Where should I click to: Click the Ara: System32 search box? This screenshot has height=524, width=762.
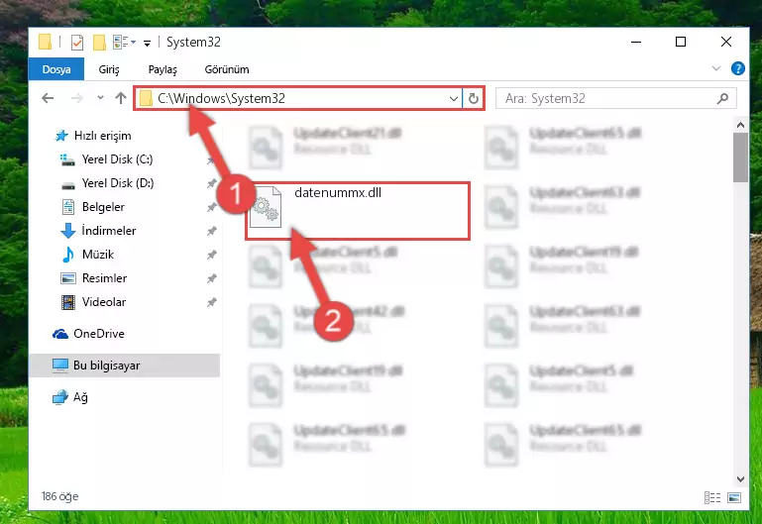tap(615, 99)
